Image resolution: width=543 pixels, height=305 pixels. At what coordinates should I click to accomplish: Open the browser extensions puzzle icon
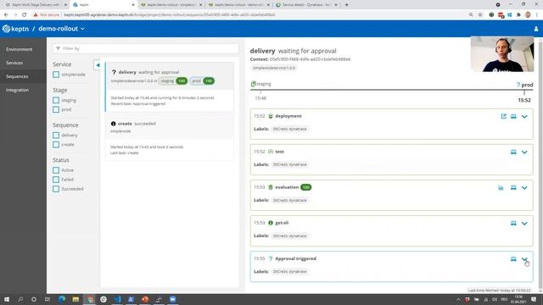pos(518,15)
